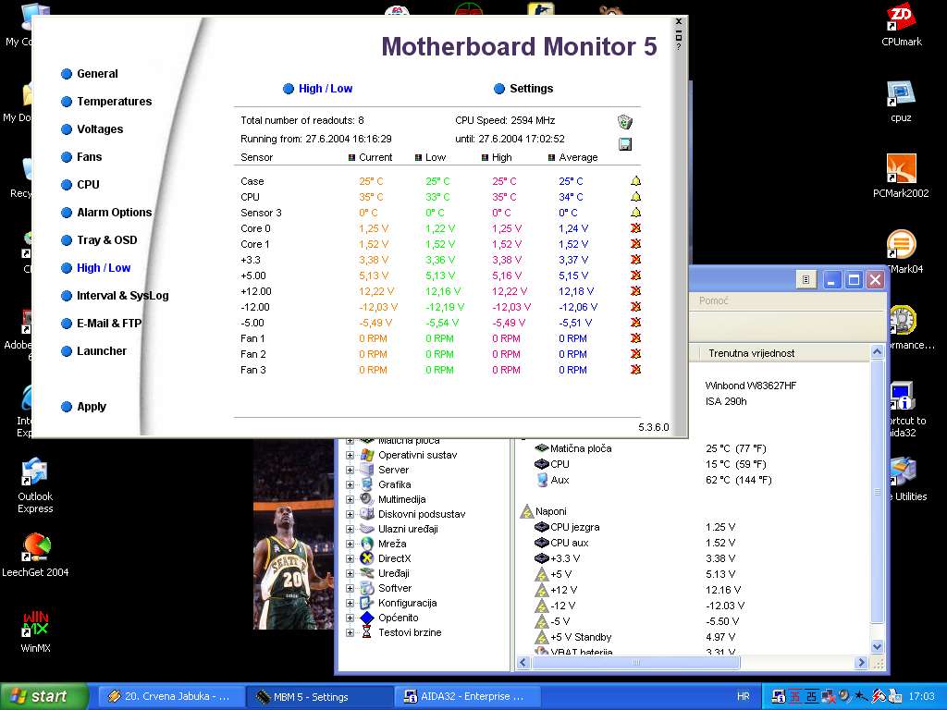
Task: Click the save readouts floppy disk icon
Action: point(625,144)
